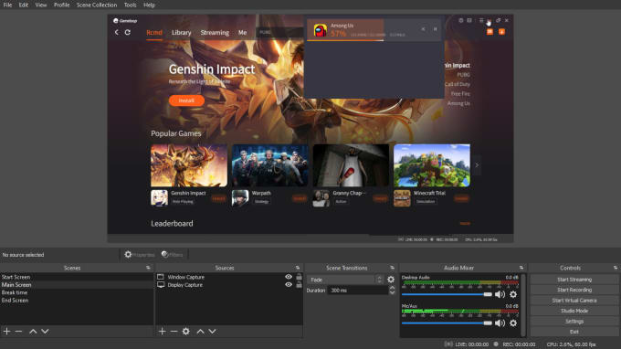Click the Exit button
621x349 pixels.
(x=574, y=332)
